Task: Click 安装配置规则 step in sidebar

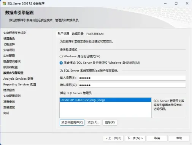Action: coord(12,96)
